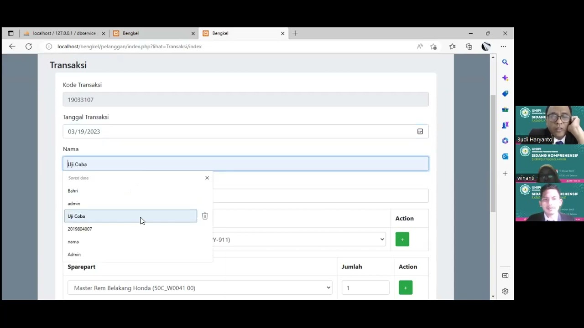Open browser Settings and more menu
Viewport: 584px width, 328px height.
pyautogui.click(x=503, y=46)
